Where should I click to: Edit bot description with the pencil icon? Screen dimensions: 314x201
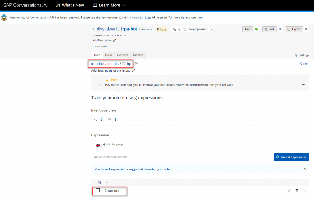coord(114,40)
